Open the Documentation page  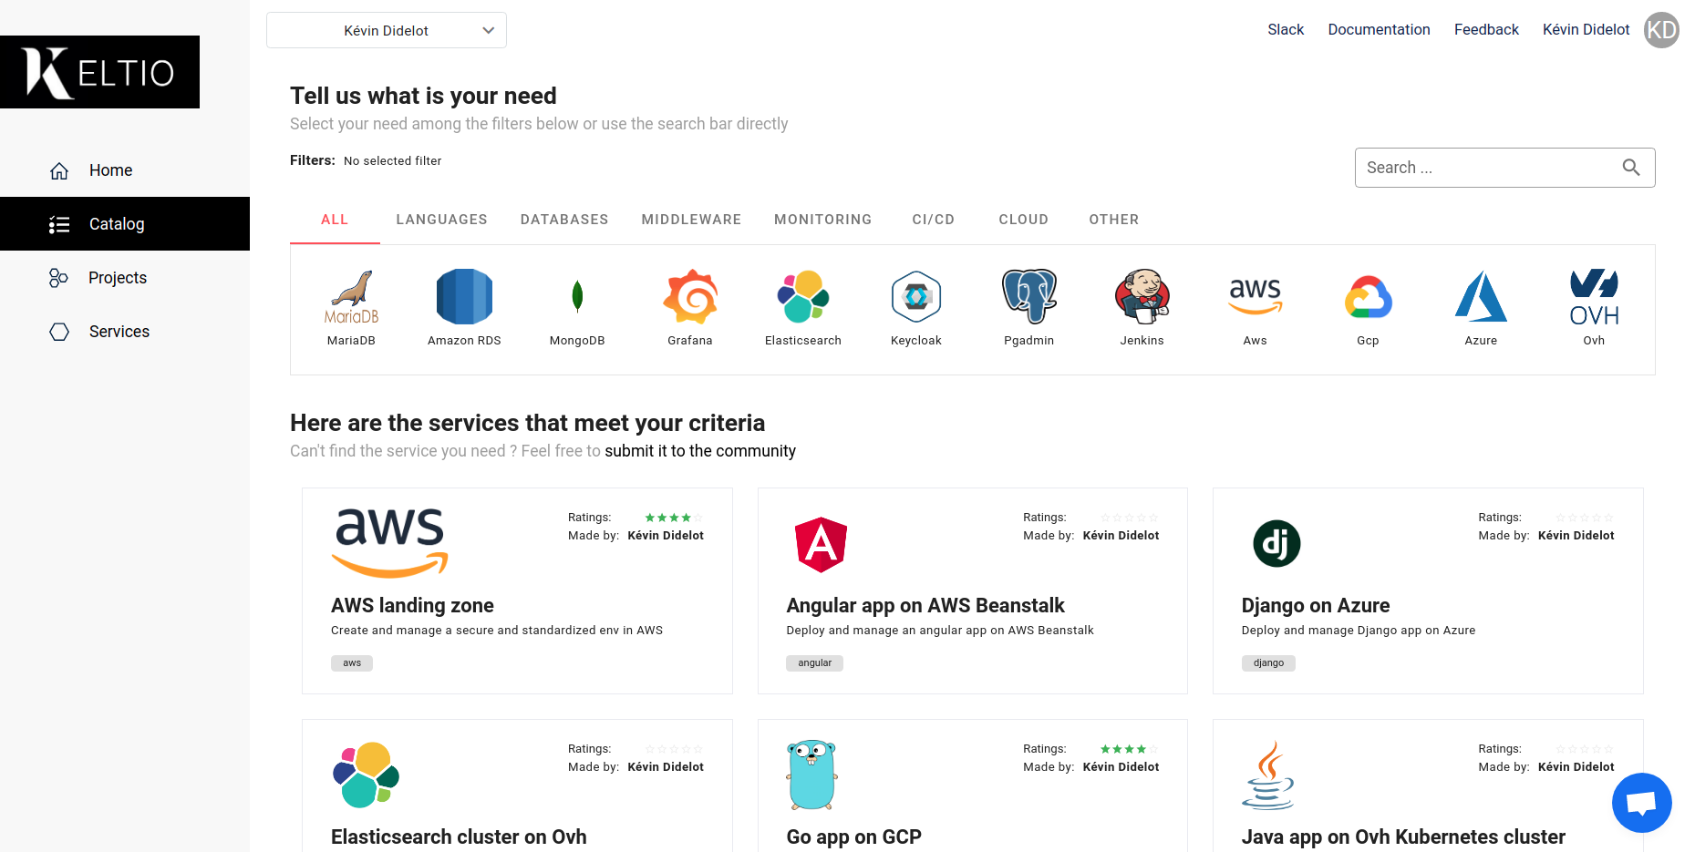point(1379,29)
